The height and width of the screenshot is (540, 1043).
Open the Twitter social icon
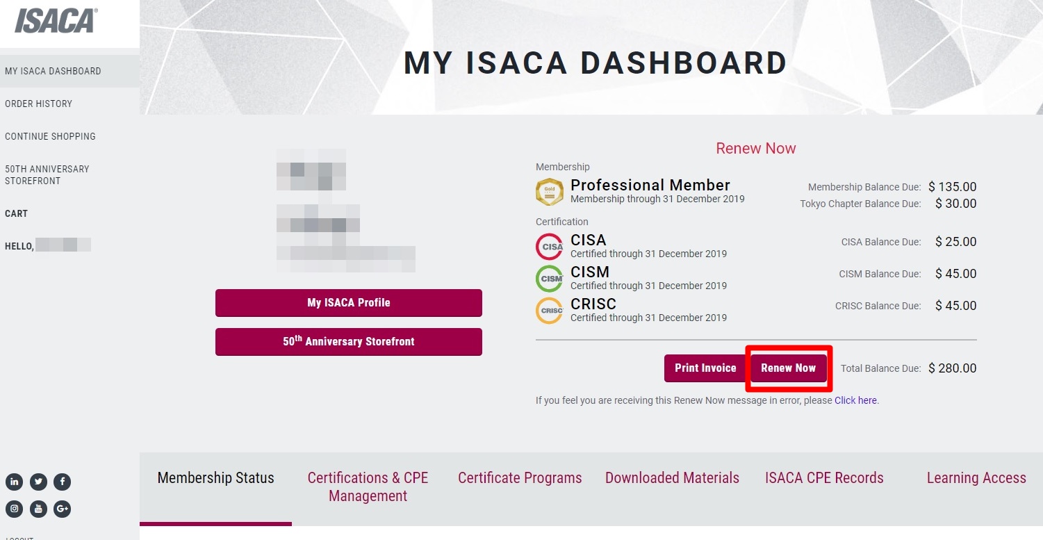[x=38, y=482]
